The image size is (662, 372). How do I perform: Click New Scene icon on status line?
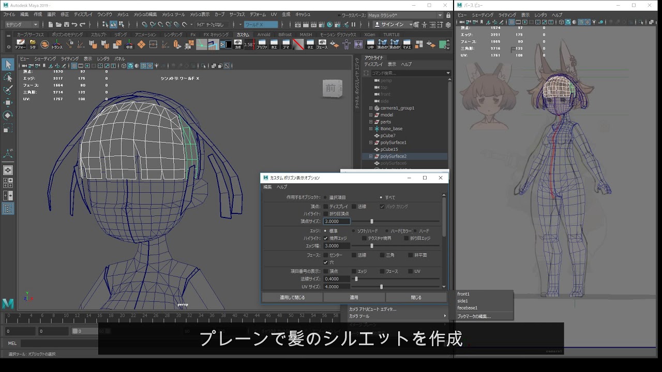[51, 24]
